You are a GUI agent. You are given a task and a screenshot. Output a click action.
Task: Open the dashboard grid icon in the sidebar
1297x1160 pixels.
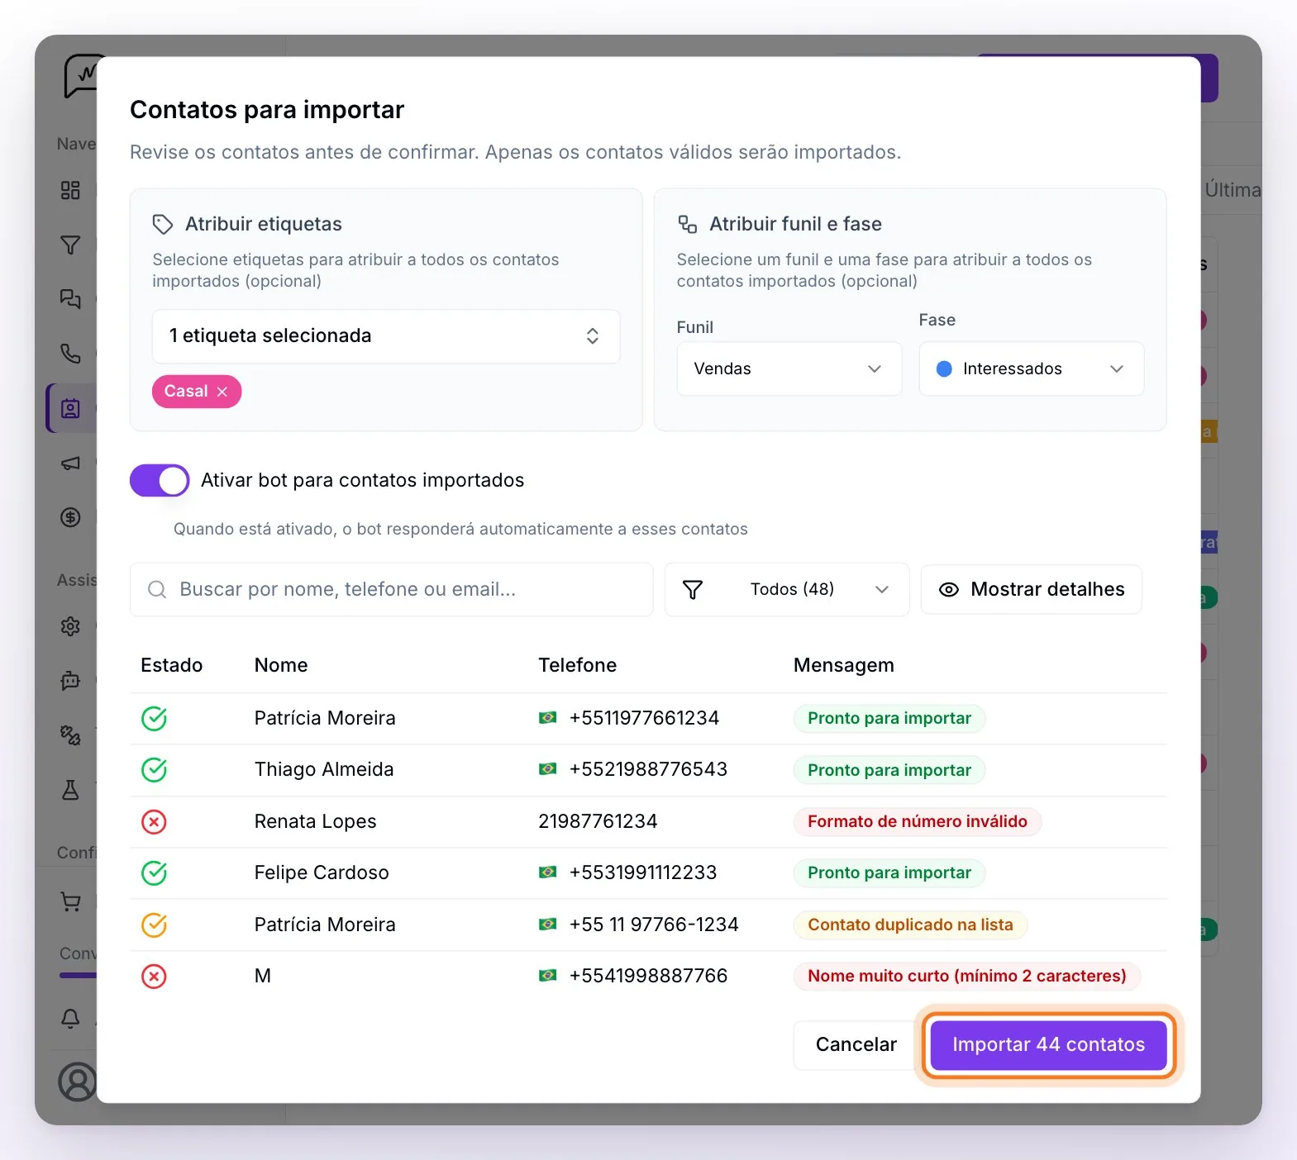tap(70, 191)
